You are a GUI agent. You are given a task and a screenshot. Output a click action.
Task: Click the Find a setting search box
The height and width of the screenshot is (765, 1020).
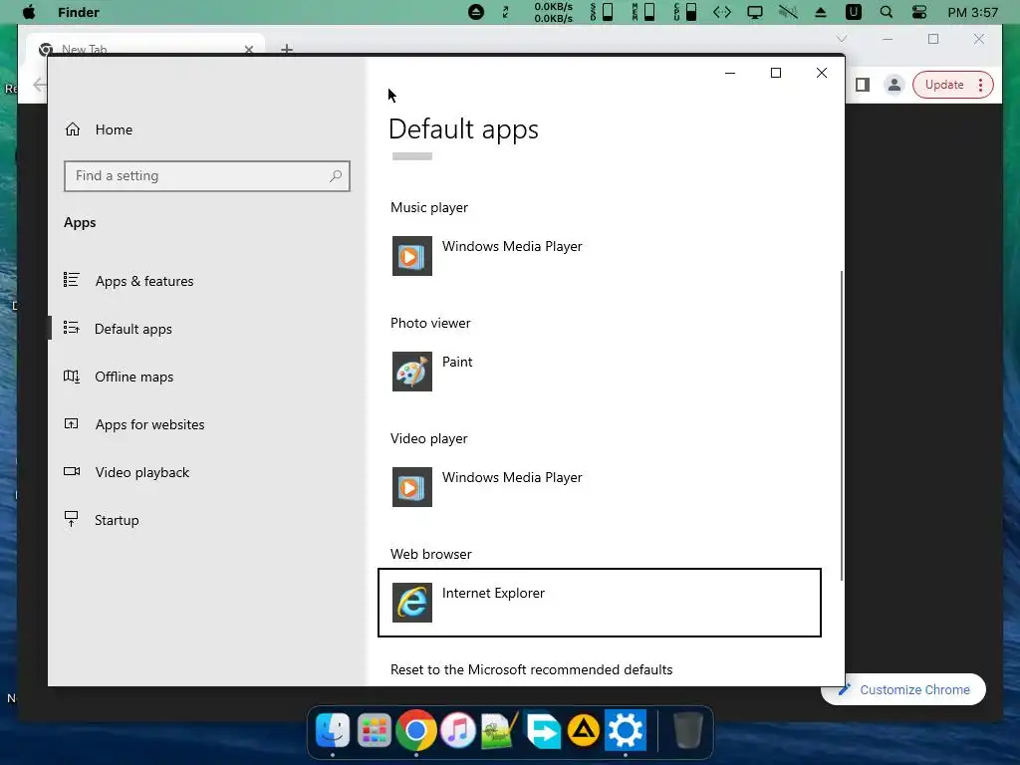coord(207,176)
